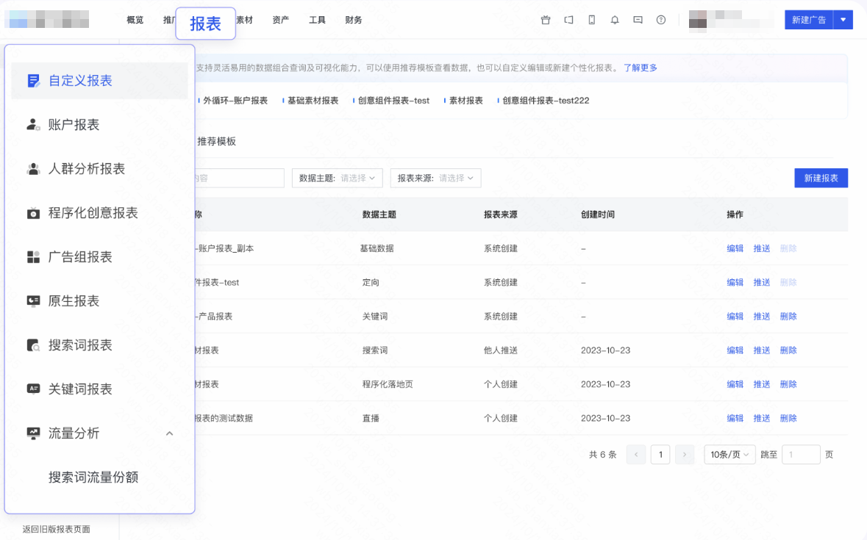
Task: Open the mobile preview icon
Action: 591,20
